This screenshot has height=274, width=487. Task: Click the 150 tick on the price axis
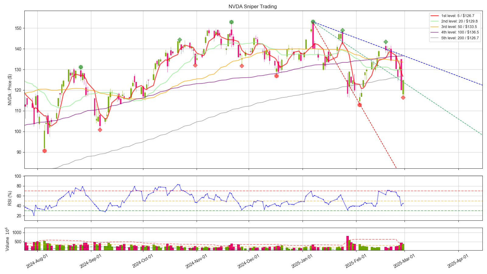pyautogui.click(x=18, y=28)
